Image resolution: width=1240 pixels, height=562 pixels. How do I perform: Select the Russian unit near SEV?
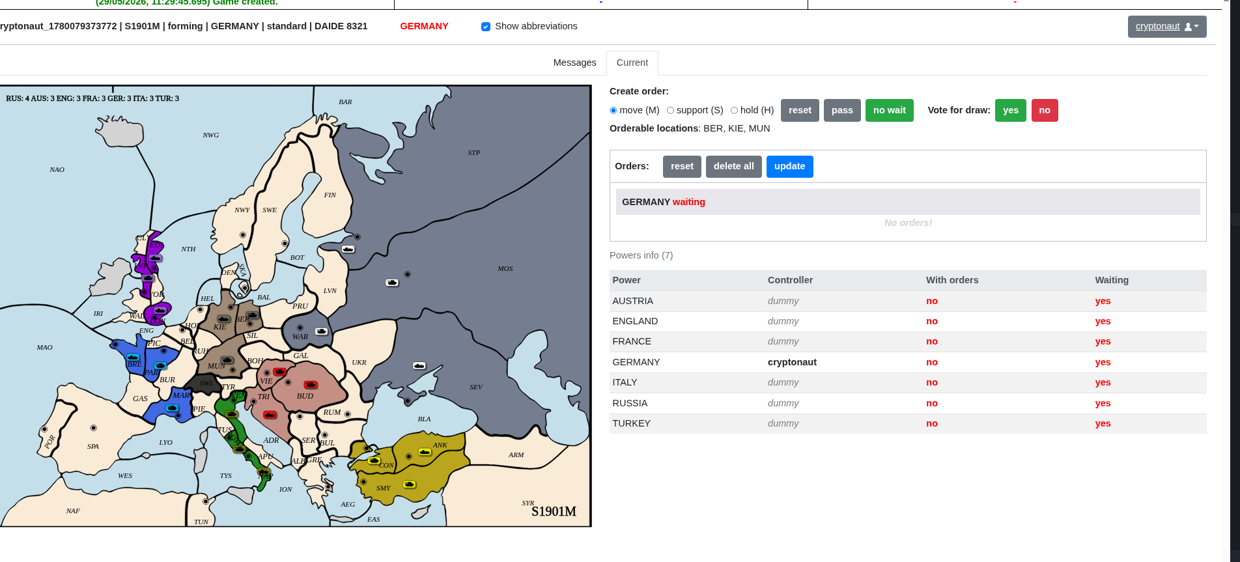[x=419, y=366]
